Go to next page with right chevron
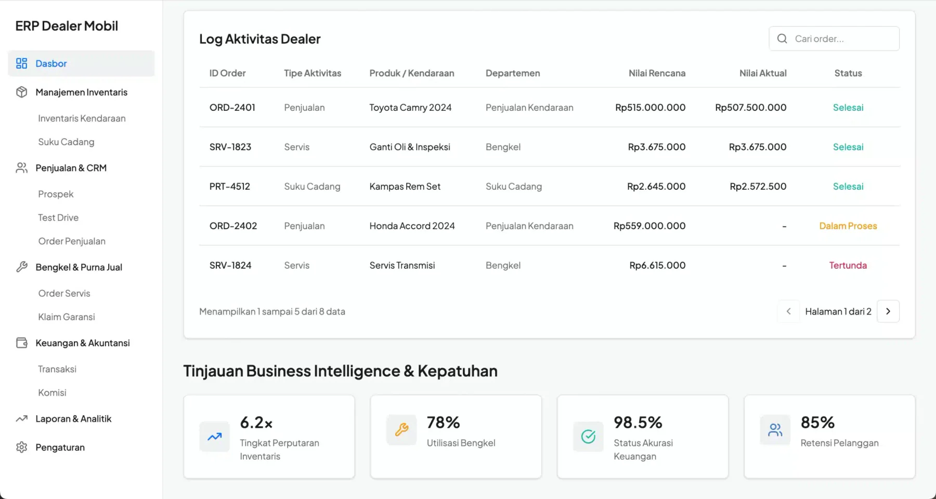Screen dimensions: 936x499 click(x=888, y=311)
